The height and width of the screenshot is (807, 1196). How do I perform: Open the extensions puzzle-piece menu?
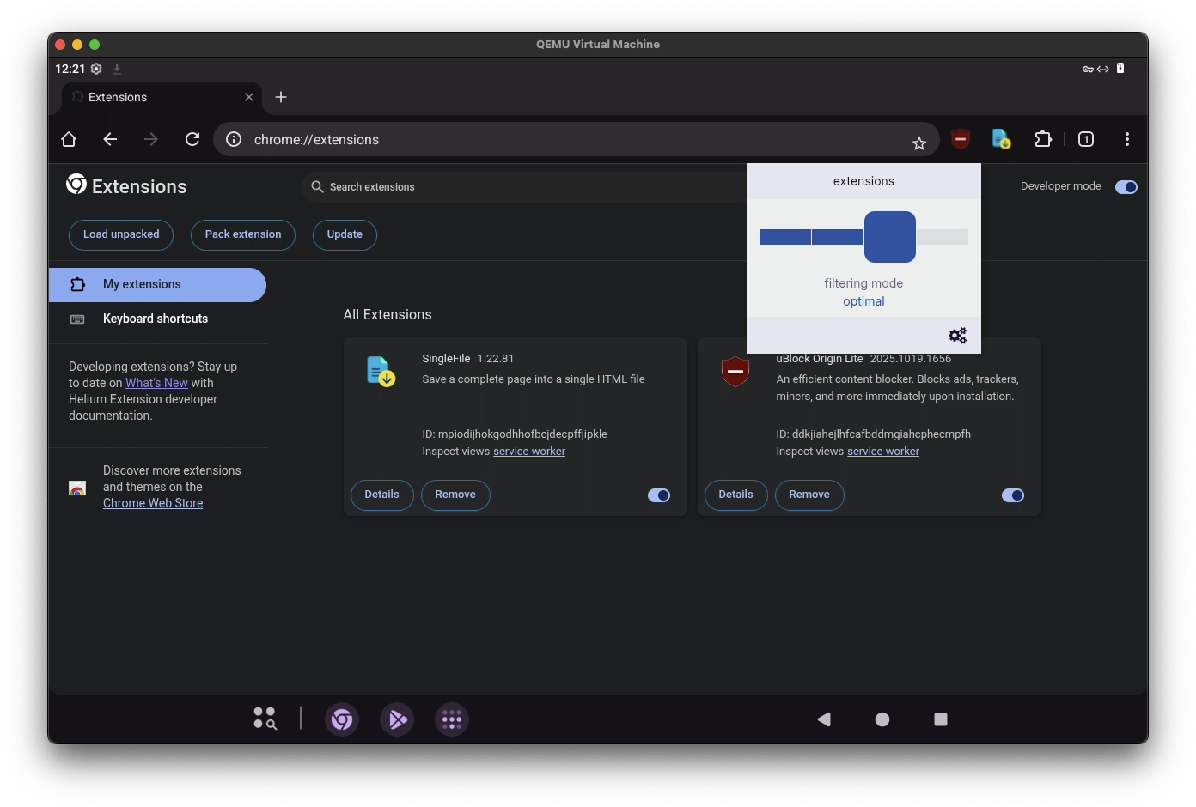1042,139
